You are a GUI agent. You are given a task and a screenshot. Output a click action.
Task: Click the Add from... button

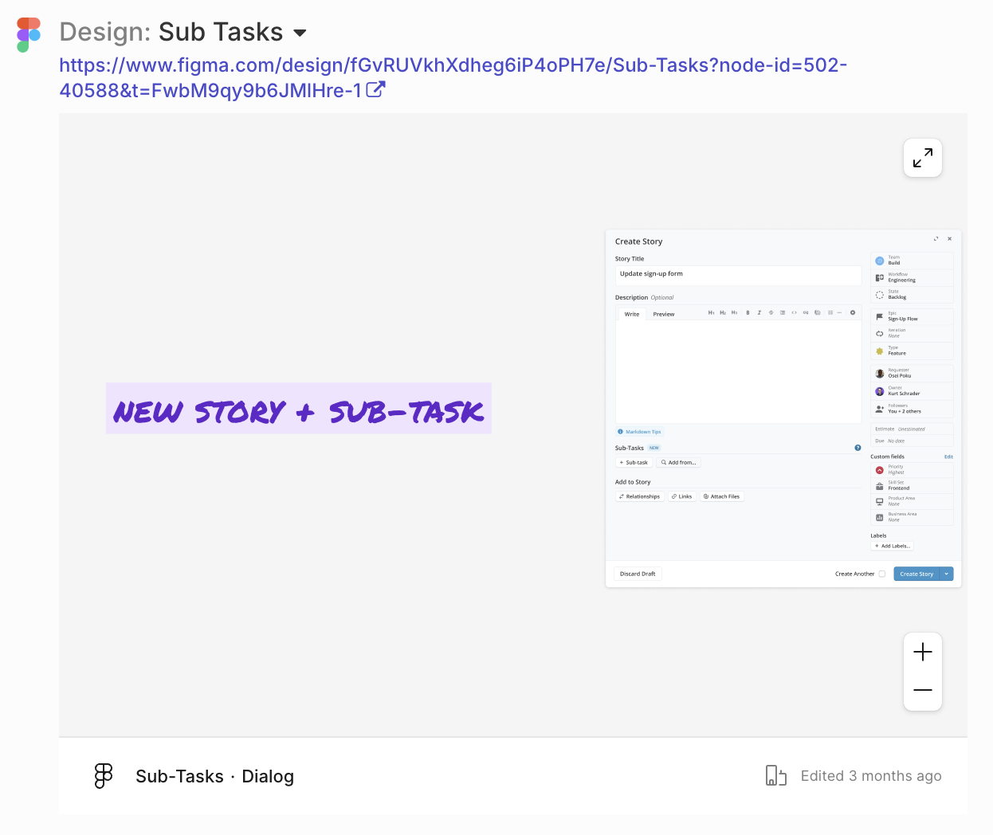(x=679, y=462)
